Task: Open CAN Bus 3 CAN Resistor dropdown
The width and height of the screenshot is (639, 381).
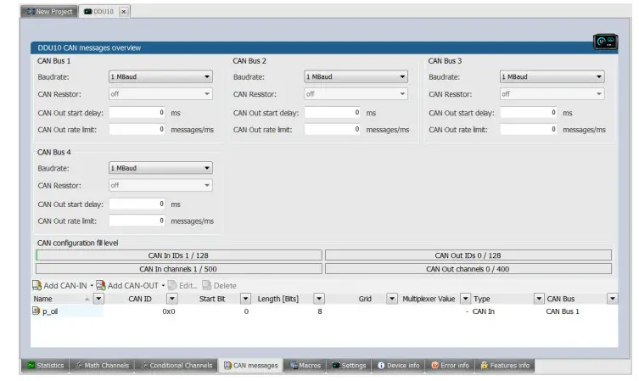Action: point(552,93)
